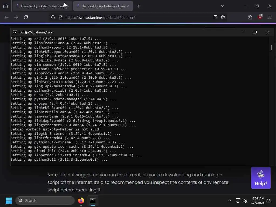Switch to Owncast Quickstart tab

click(42, 6)
